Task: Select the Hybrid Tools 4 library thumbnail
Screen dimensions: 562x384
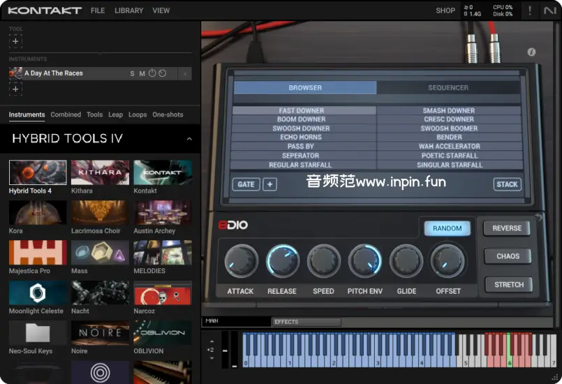Action: (38, 172)
